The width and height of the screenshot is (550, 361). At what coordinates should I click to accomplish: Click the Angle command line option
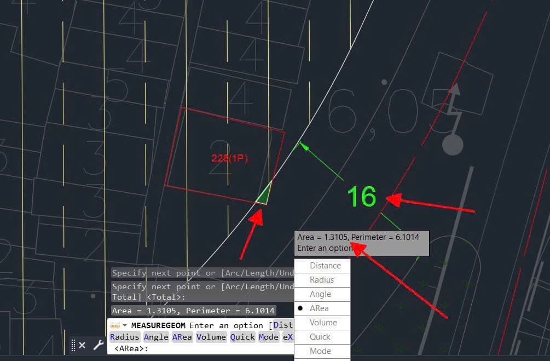tap(156, 337)
